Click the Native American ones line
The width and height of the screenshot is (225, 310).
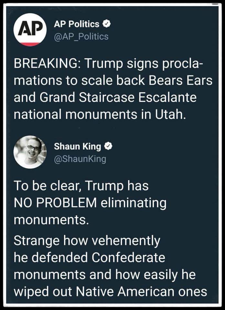pyautogui.click(x=111, y=292)
